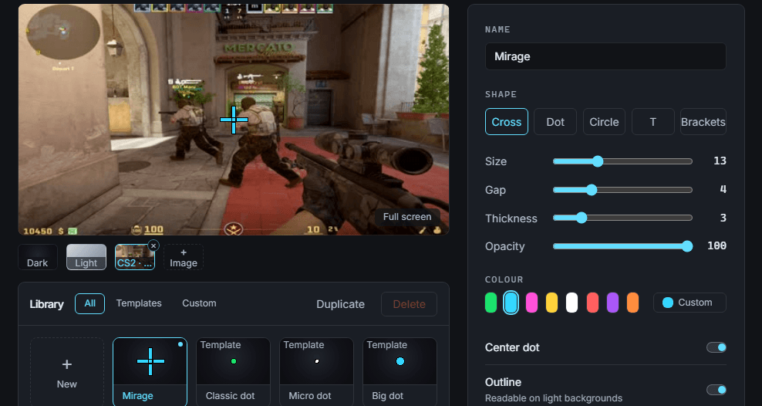Choose the Cross shape
The width and height of the screenshot is (762, 406).
tap(507, 121)
